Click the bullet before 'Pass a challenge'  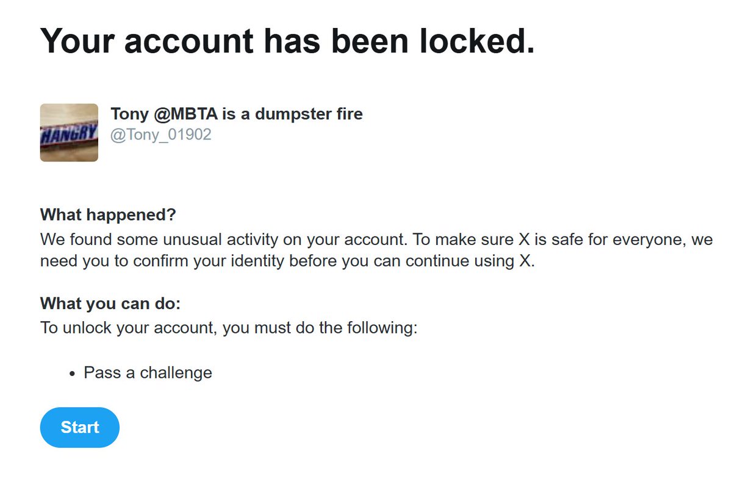tap(73, 373)
